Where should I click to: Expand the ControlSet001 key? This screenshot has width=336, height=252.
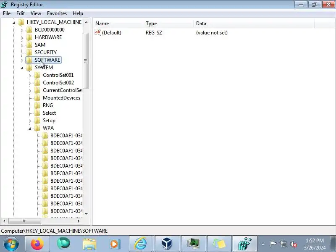click(x=30, y=76)
